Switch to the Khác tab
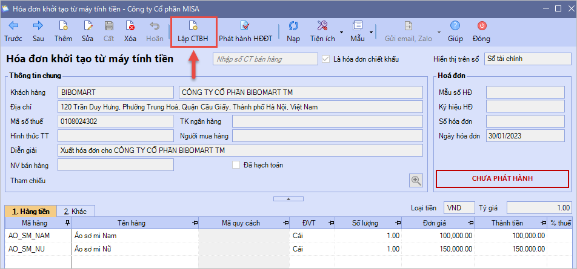 76,211
